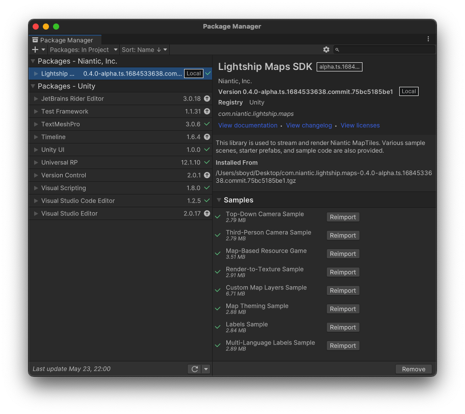465x414 pixels.
Task: Reimport the Third-Person Camera Sample
Action: (x=343, y=235)
